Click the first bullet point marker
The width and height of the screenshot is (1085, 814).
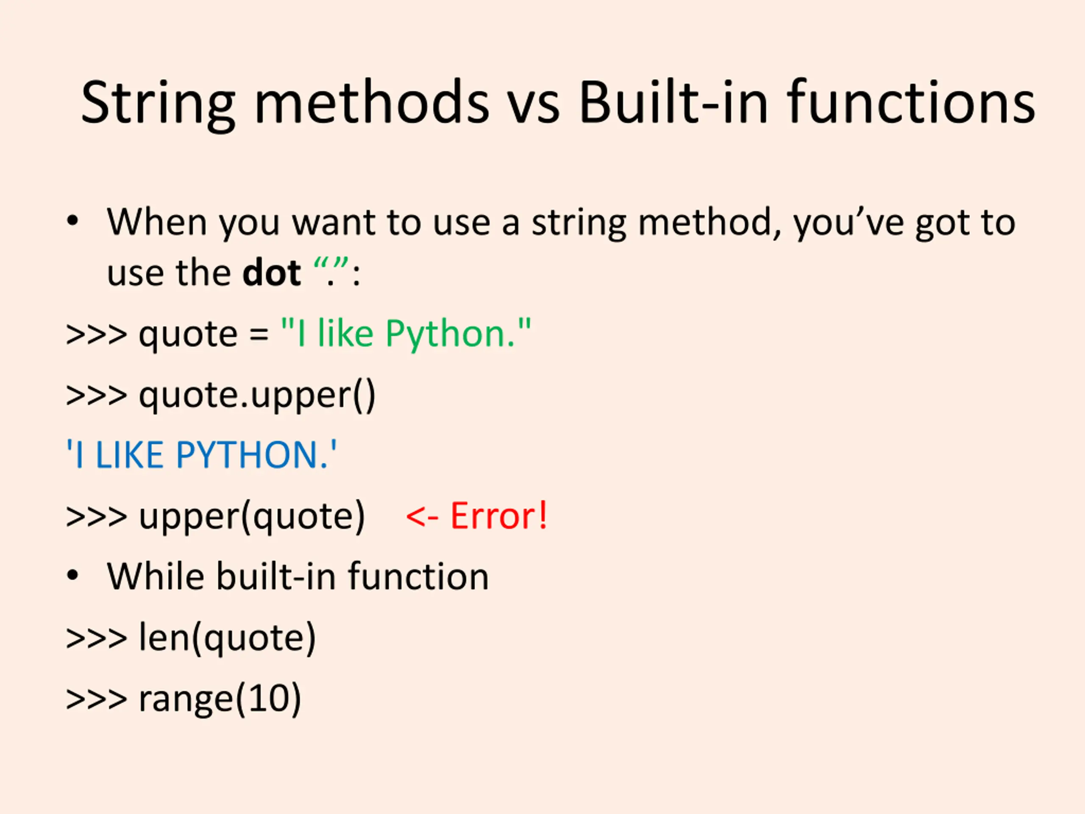point(72,221)
